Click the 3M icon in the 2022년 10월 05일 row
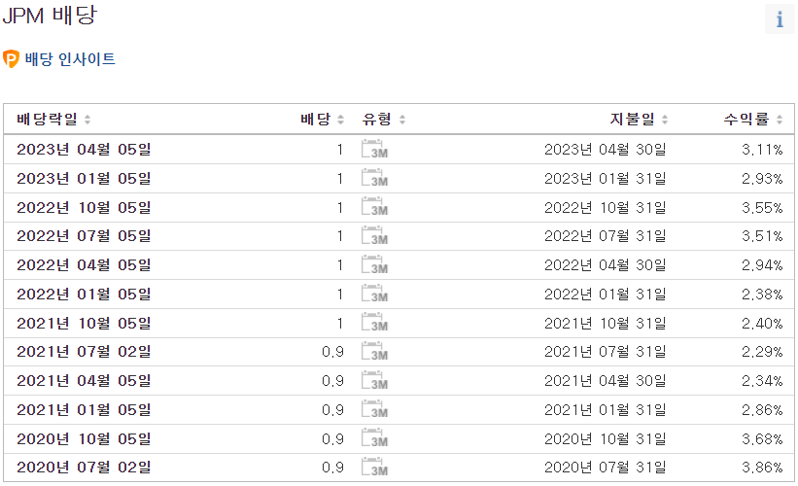This screenshot has width=798, height=486. point(374,207)
